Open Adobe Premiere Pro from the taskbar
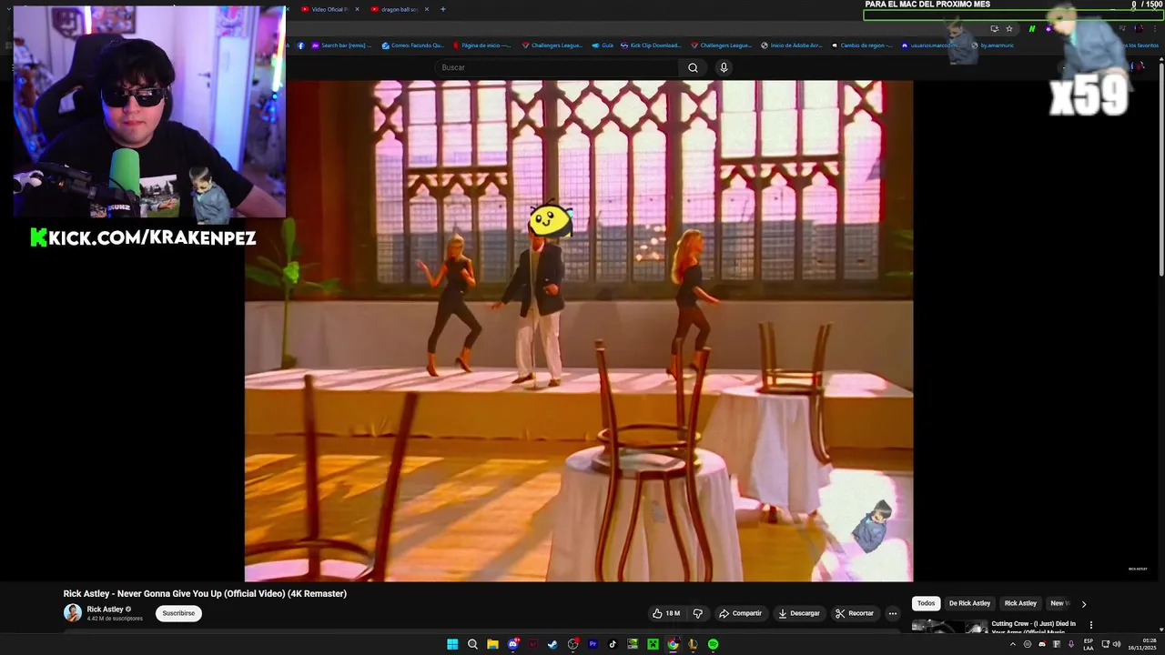Screen dimensions: 1165x655 593,644
